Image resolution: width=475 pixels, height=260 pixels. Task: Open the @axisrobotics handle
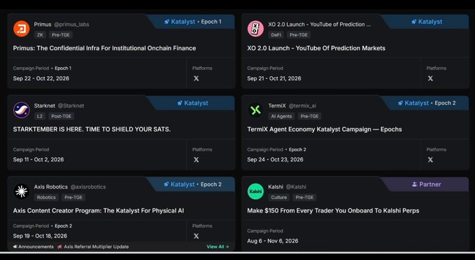[88, 187]
